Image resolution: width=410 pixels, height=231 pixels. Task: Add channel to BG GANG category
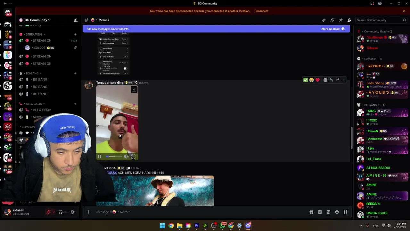tap(75, 73)
